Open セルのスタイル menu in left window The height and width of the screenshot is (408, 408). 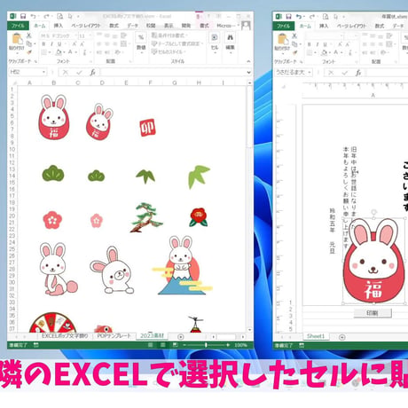coord(168,51)
